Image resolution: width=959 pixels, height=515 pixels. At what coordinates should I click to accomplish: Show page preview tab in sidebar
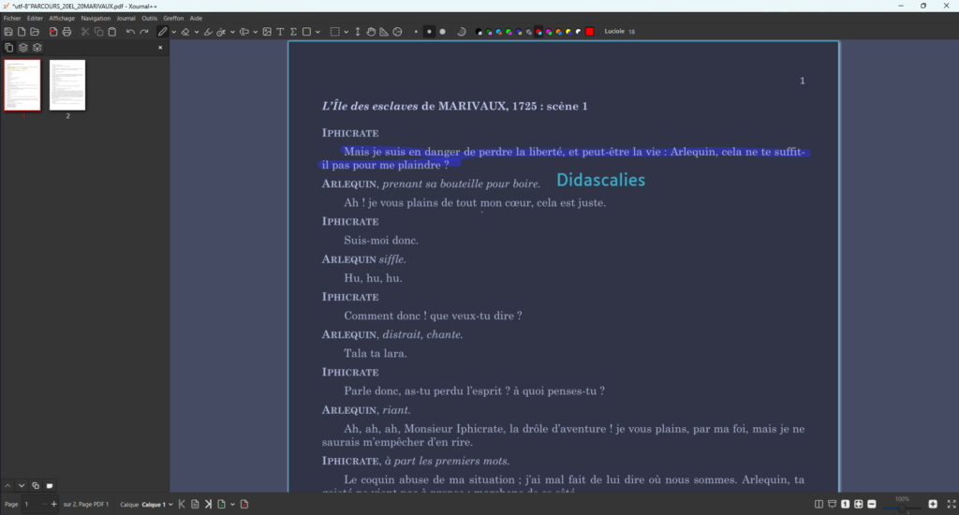(x=8, y=48)
